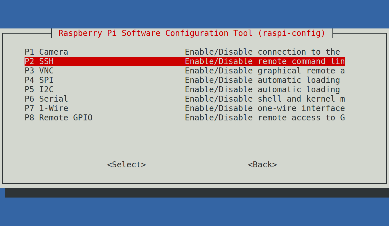Click the dark shadow bar under the dialog
389x226 pixels.
click(x=197, y=193)
